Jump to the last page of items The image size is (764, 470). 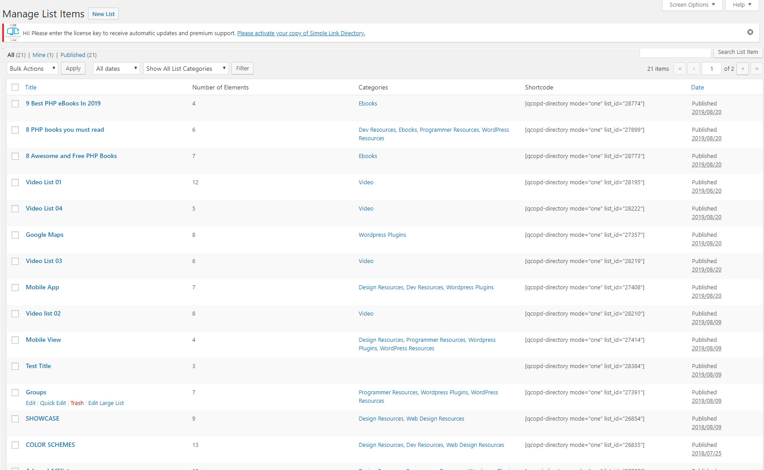coord(756,69)
